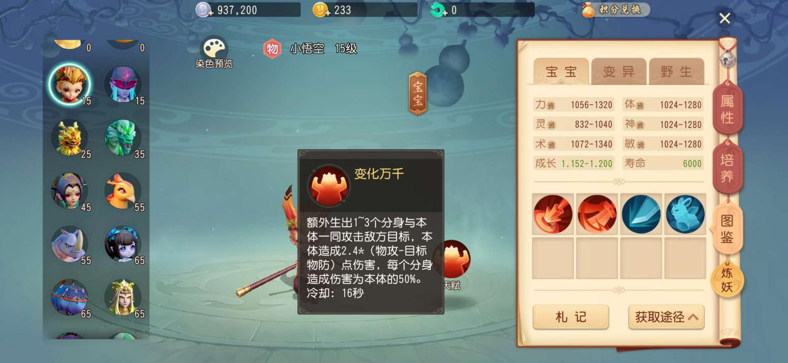Select the green dragon pet level 35

coord(123,138)
